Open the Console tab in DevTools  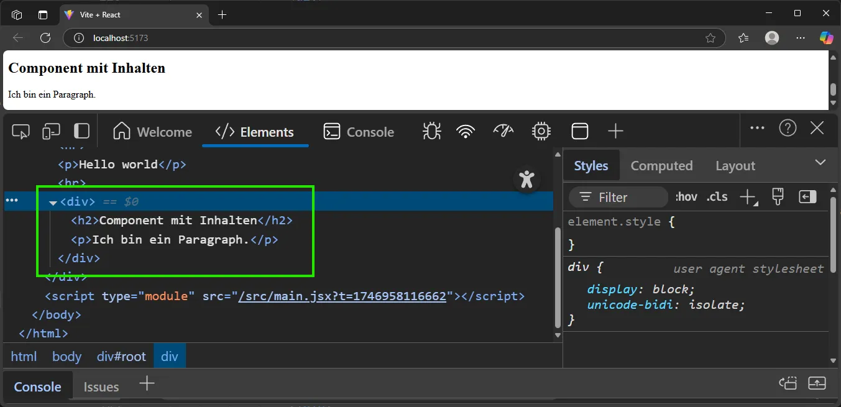(x=359, y=132)
